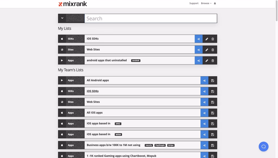Share the android apps that uninstalled list

[x=198, y=61]
